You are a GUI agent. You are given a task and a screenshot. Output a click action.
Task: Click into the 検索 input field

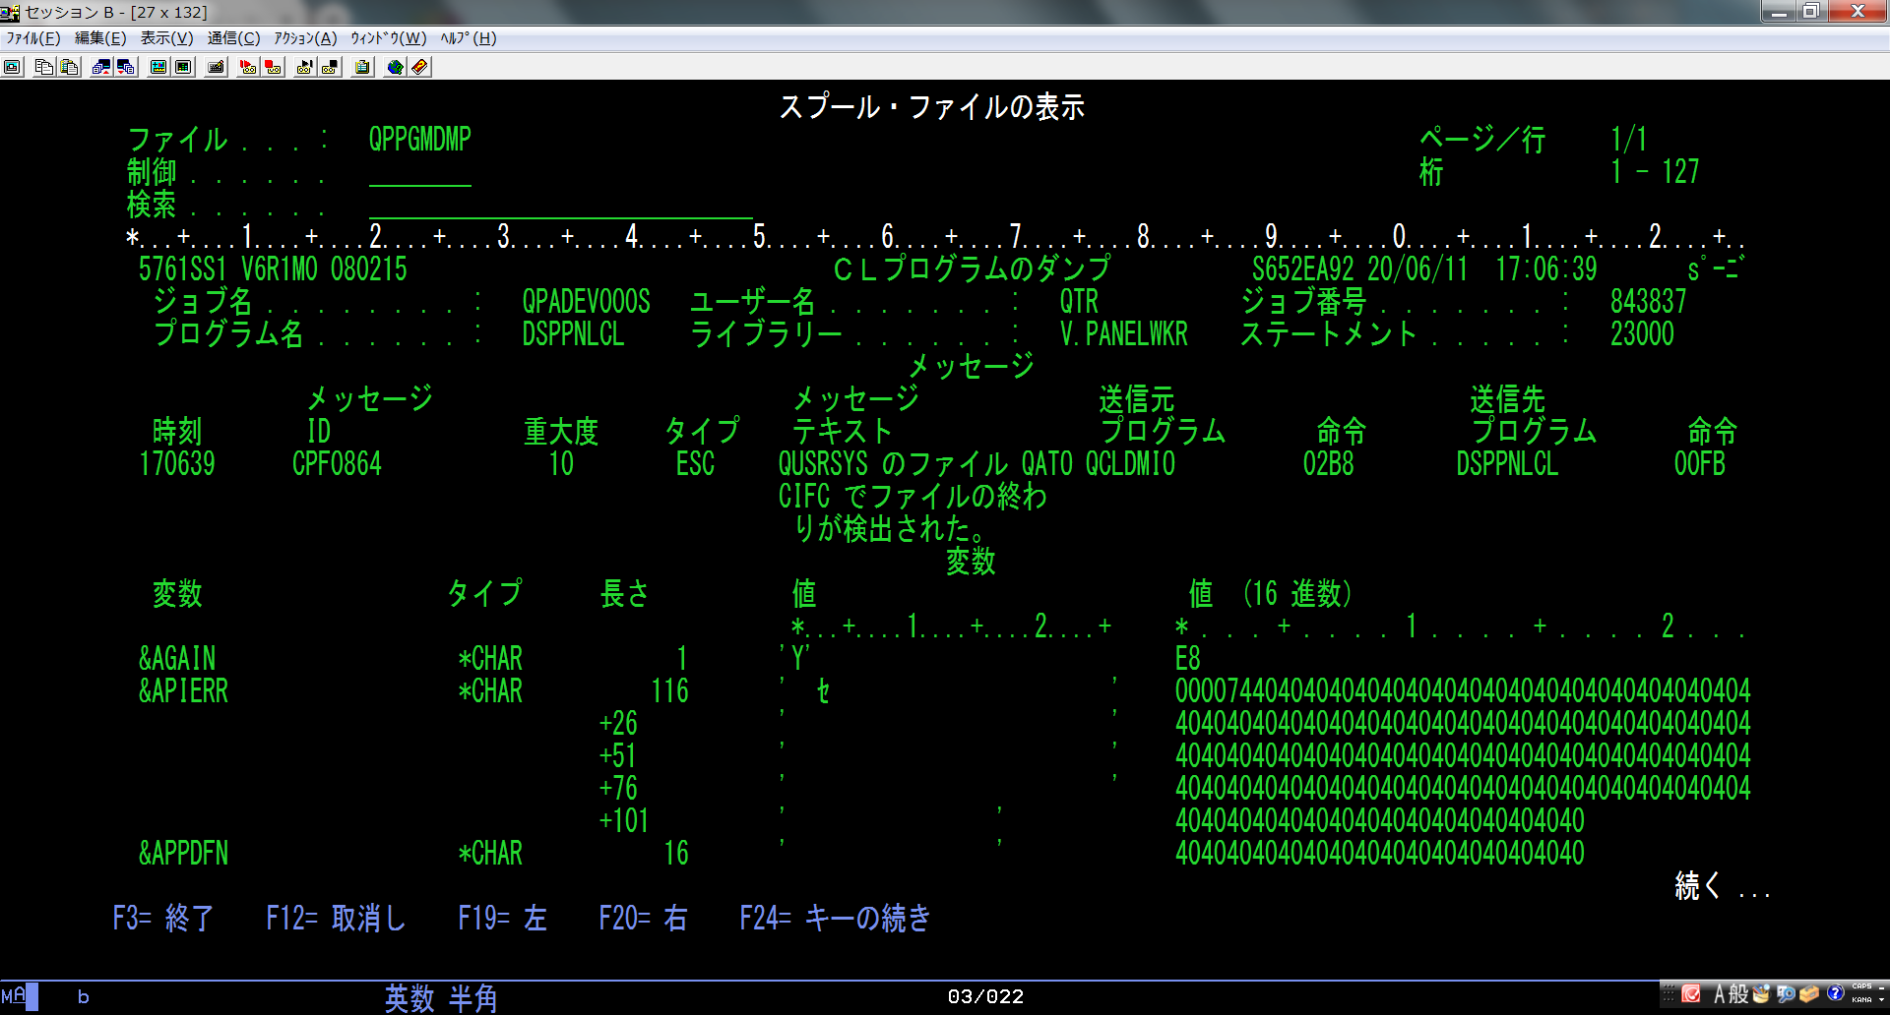coord(560,206)
